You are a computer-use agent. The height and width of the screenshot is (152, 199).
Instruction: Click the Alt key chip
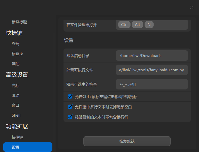[x=138, y=25]
